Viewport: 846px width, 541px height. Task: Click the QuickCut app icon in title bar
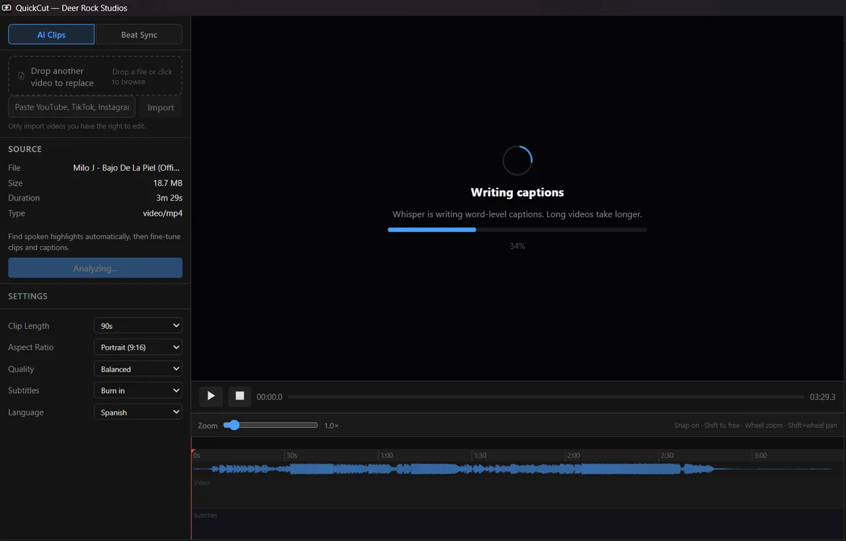pos(7,8)
